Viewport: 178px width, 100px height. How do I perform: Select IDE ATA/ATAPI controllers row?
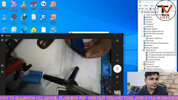coord(155,34)
